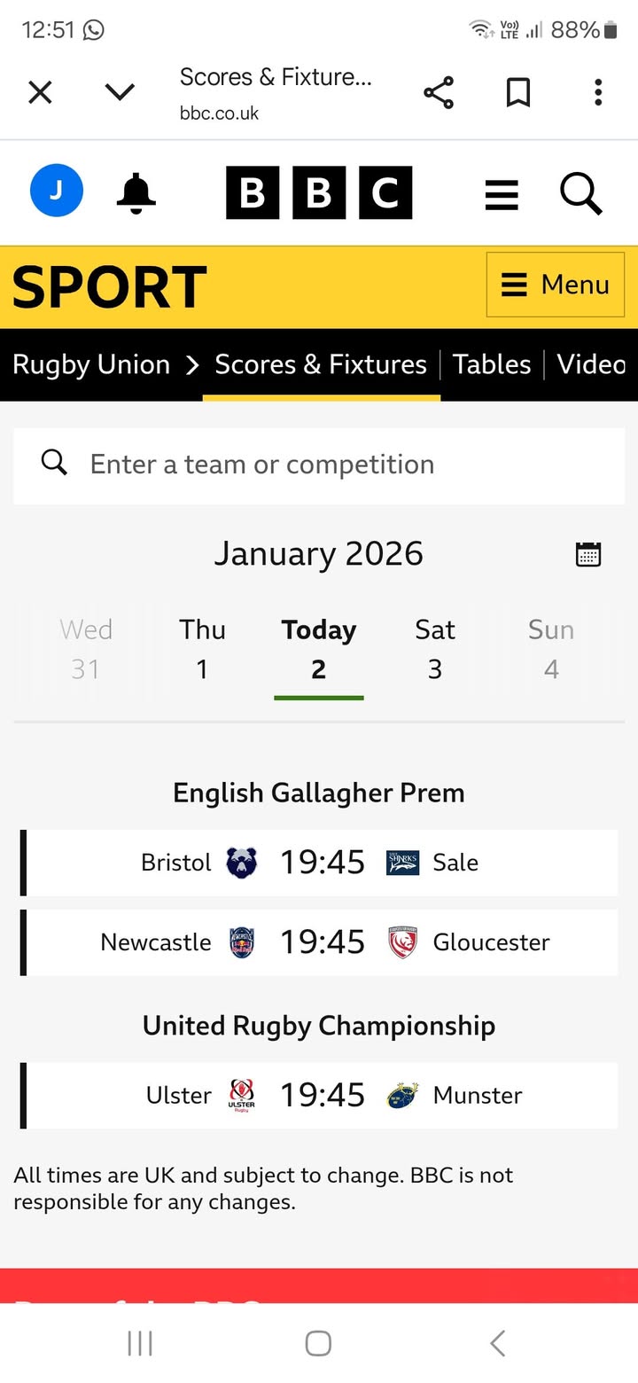The width and height of the screenshot is (638, 1383).
Task: Open the three-dot browser options menu
Action: 598,92
